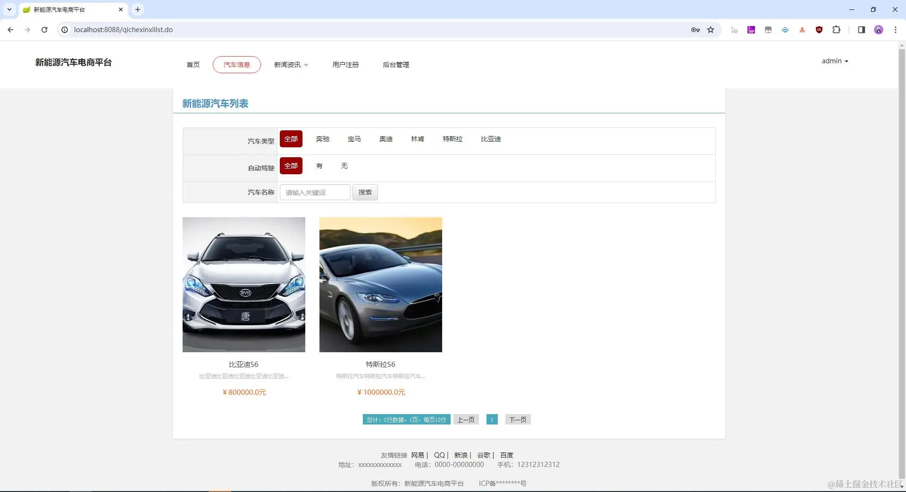Filter 自动驾驶 by 无
The height and width of the screenshot is (492, 906).
344,166
